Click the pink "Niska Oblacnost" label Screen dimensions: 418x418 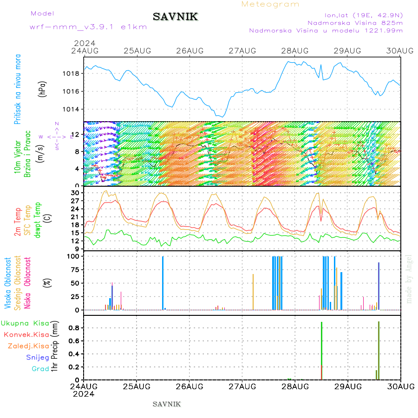click(x=27, y=283)
